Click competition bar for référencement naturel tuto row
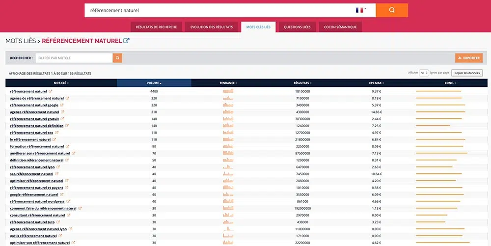 [x=431, y=222]
